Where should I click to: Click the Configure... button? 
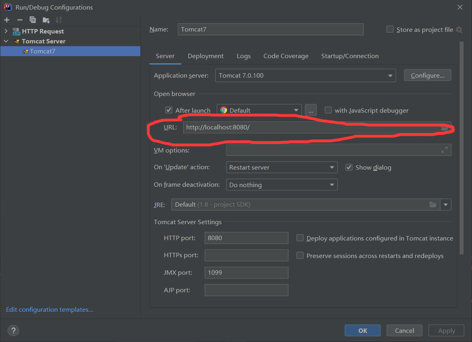tap(427, 75)
